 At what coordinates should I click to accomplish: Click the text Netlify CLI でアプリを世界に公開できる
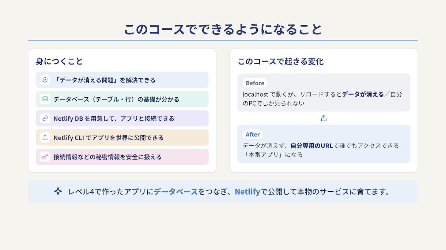pyautogui.click(x=109, y=138)
